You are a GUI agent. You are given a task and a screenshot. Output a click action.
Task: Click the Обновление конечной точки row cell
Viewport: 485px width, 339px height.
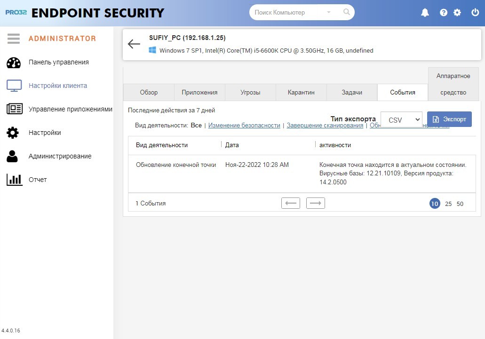175,165
